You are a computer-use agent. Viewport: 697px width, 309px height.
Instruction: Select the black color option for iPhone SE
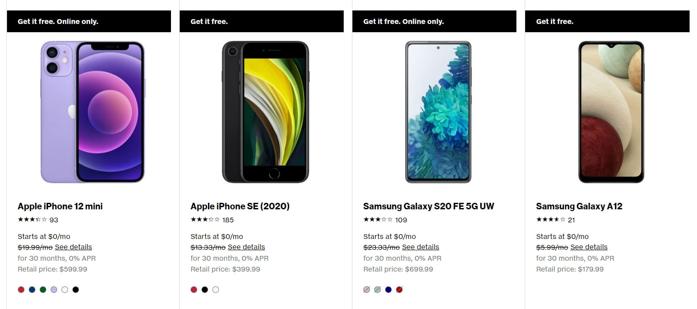click(205, 289)
